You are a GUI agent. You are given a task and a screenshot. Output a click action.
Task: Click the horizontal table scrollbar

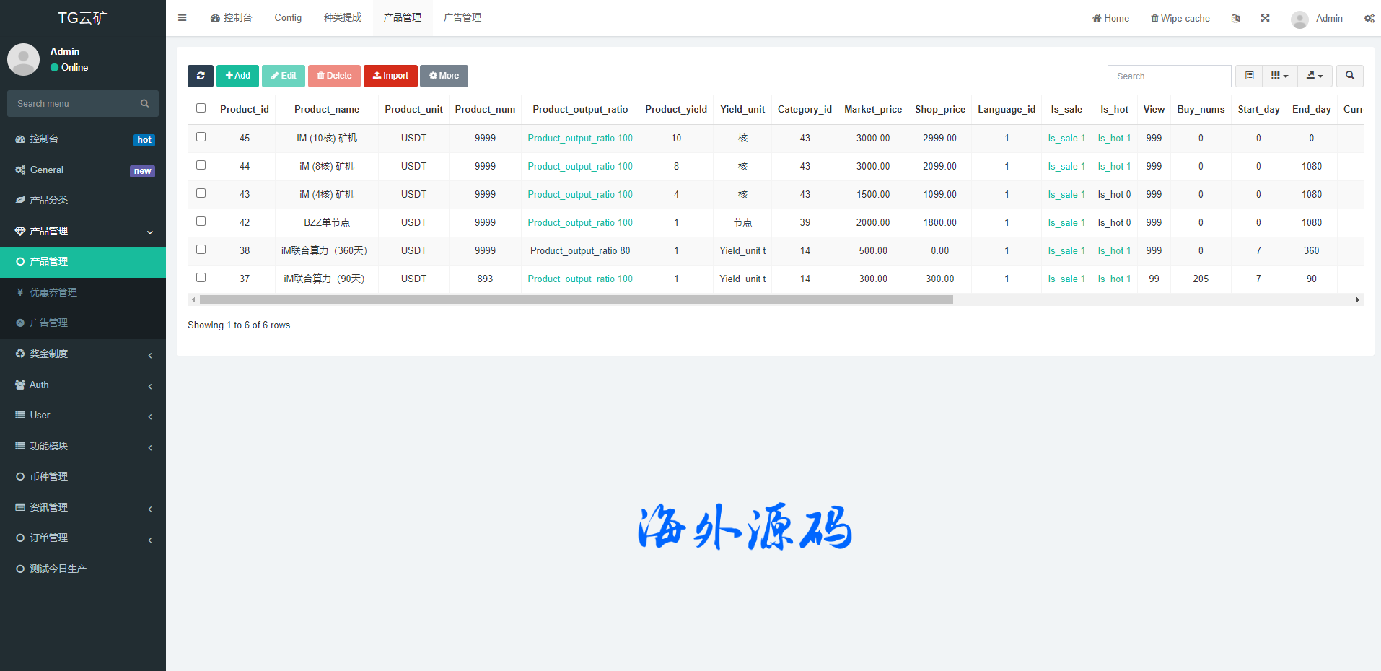click(x=576, y=299)
